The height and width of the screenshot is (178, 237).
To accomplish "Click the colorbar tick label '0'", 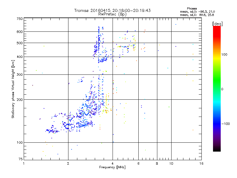I will tap(222, 89).
